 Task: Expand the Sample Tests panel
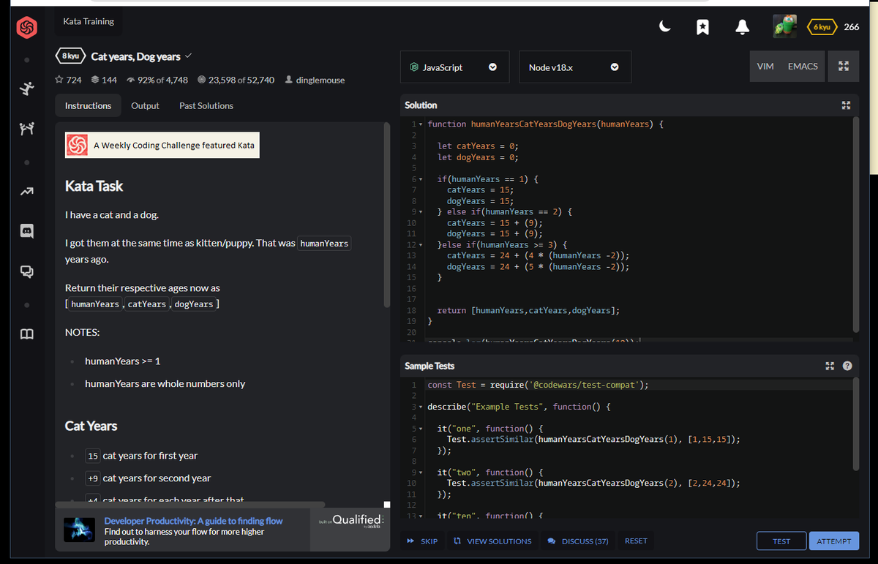click(830, 366)
